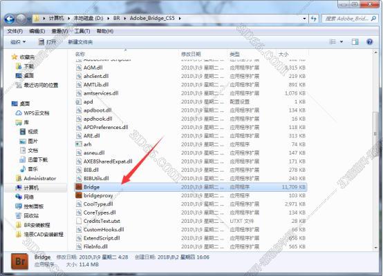The width and height of the screenshot is (383, 276).
Task: Select the Bridge application icon
Action: click(79, 187)
